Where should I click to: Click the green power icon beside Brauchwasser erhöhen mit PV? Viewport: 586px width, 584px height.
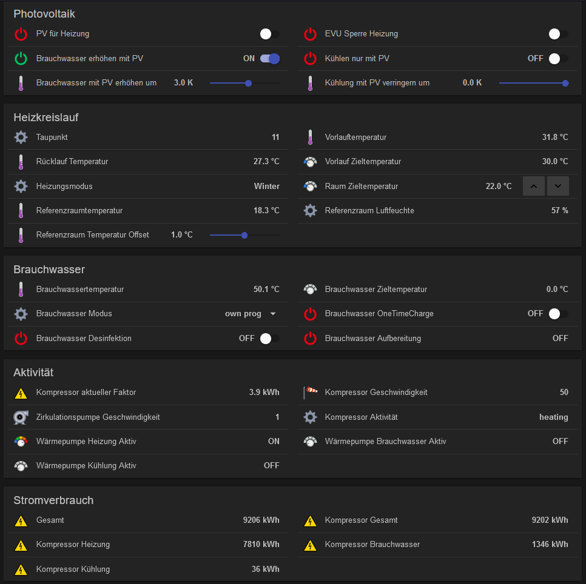pyautogui.click(x=21, y=59)
